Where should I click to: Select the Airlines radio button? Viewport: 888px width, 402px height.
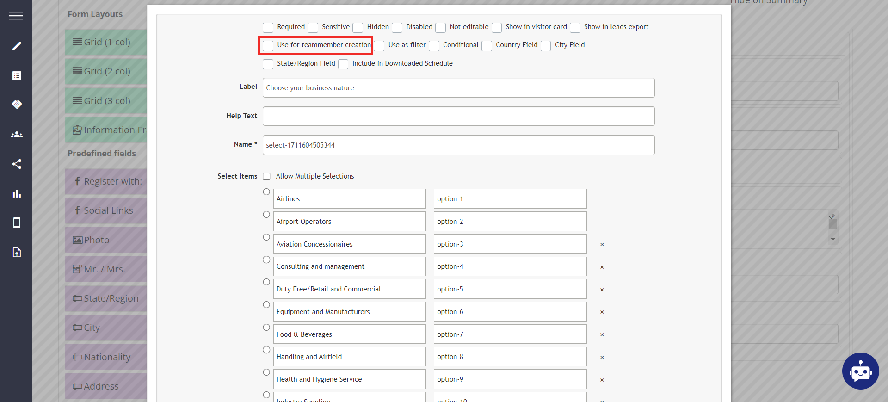tap(266, 192)
